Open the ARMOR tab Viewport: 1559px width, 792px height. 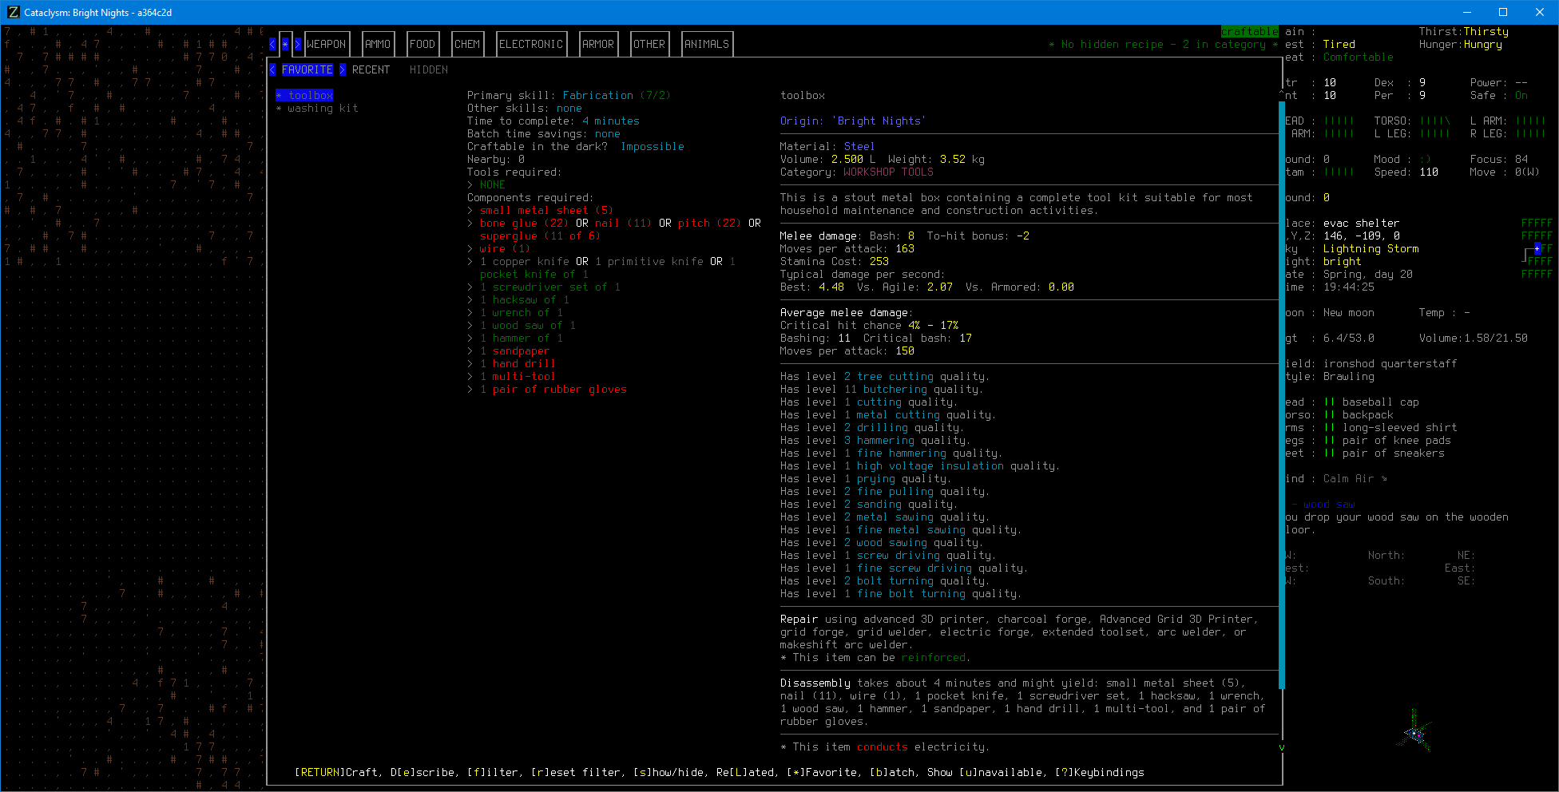click(598, 44)
